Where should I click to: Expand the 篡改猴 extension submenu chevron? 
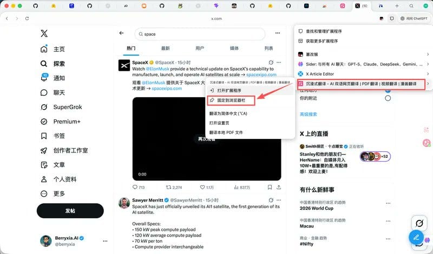[x=428, y=55]
